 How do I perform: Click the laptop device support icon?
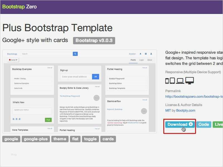pyautogui.click(x=180, y=80)
